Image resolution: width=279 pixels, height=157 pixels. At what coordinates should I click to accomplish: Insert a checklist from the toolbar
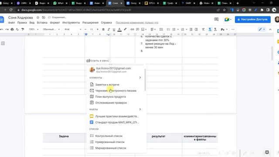tap(168, 29)
